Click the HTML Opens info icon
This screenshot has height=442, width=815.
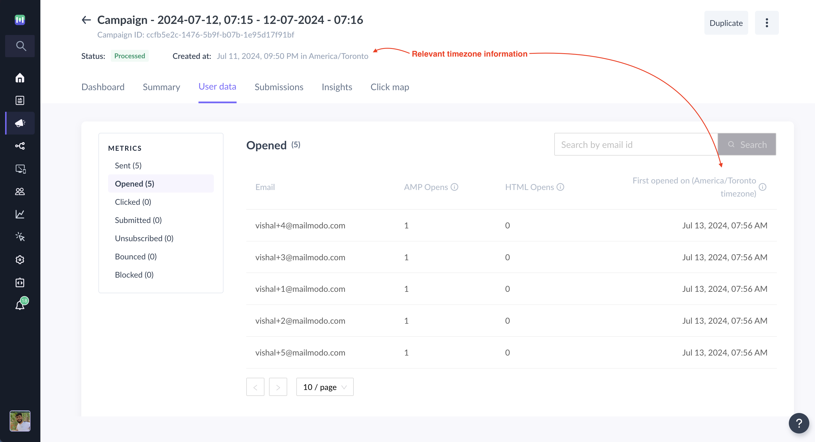[560, 187]
